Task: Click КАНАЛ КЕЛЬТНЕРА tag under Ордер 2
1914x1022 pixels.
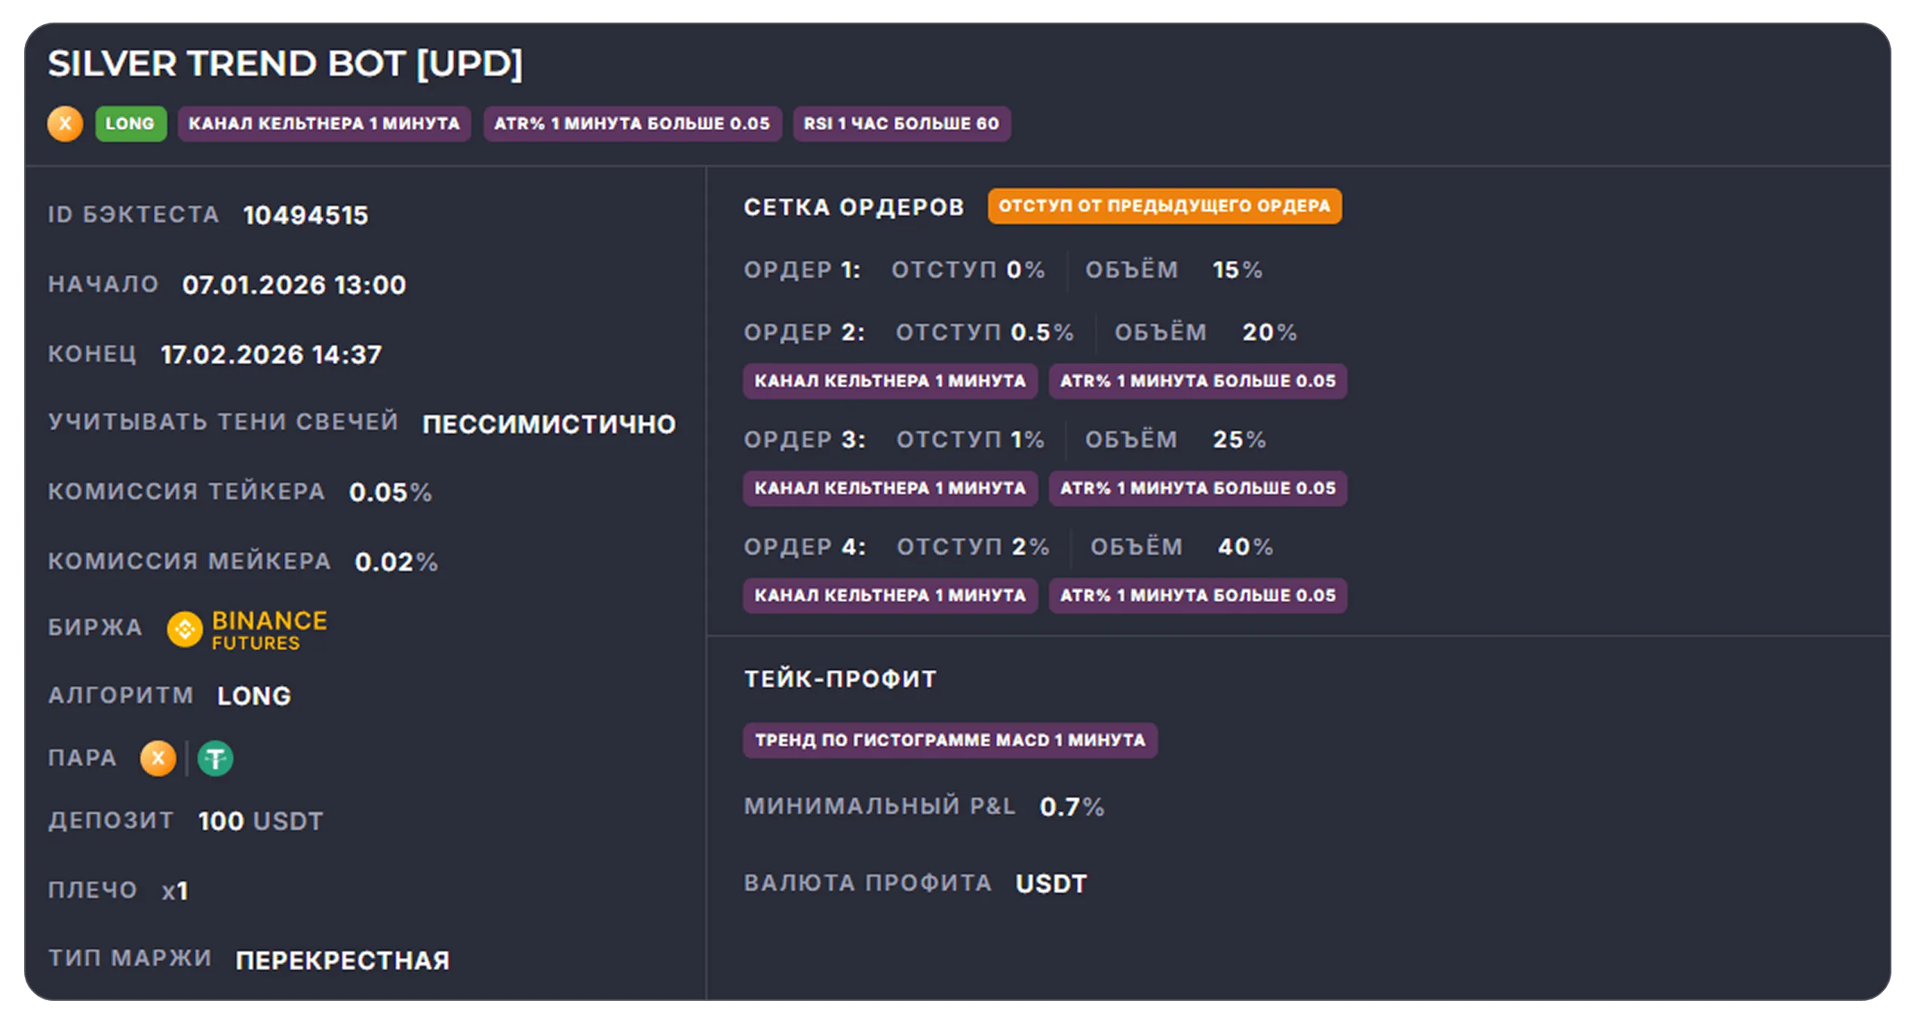Action: [890, 381]
